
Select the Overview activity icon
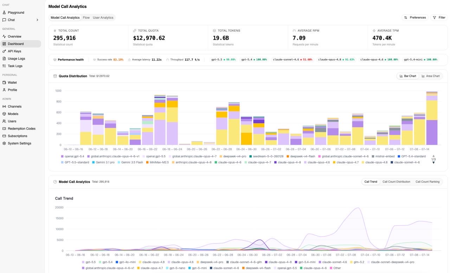(4, 36)
